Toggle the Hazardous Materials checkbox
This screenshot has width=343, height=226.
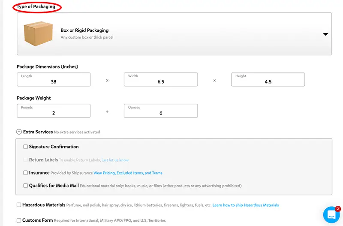coord(19,205)
